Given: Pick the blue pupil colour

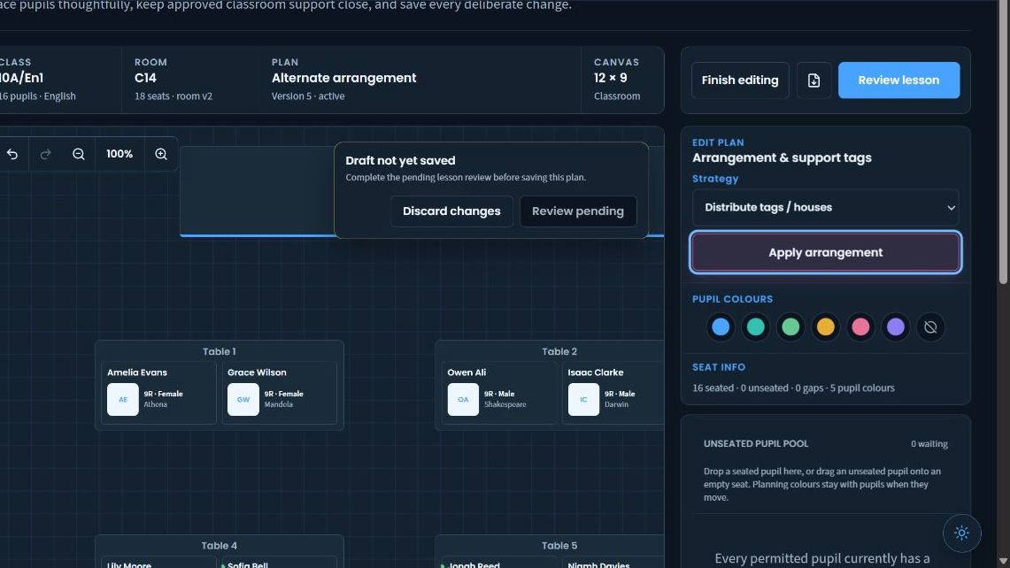Looking at the screenshot, I should 721,327.
